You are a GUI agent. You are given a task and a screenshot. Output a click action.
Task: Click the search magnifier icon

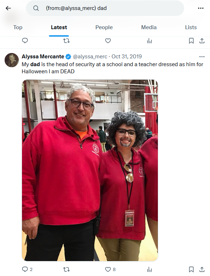point(36,8)
